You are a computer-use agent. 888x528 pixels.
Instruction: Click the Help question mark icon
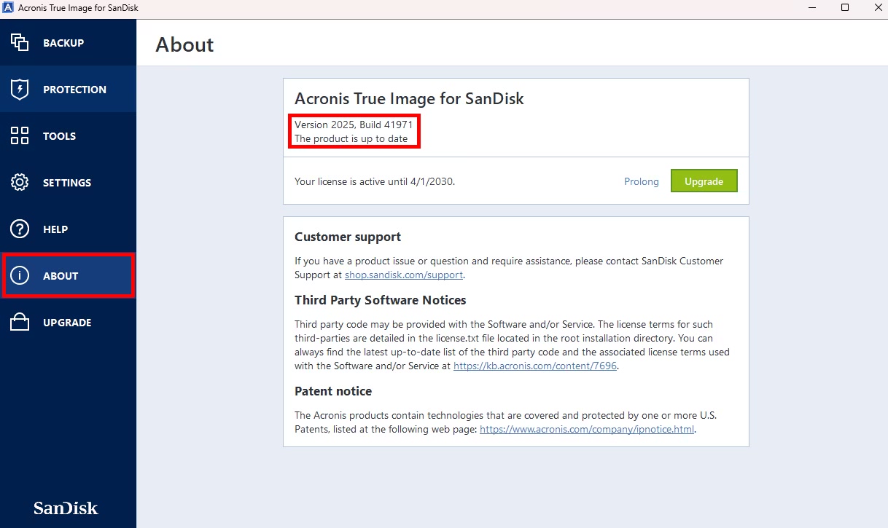(20, 229)
